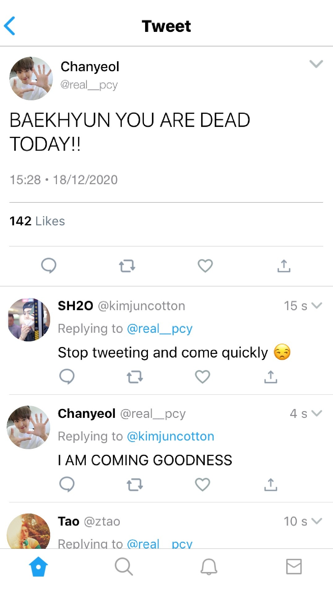The height and width of the screenshot is (594, 333).
Task: Switch to the Notifications bell tab
Action: click(209, 566)
